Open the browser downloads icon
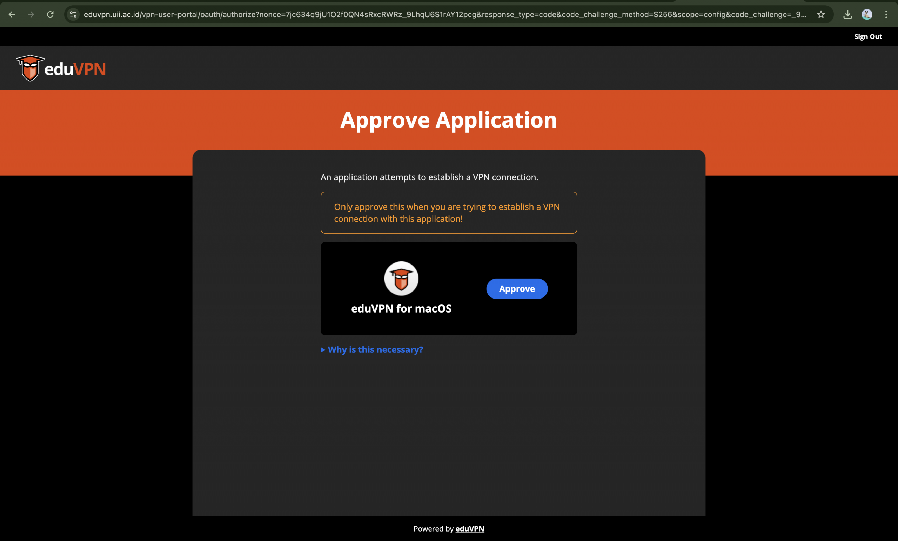This screenshot has height=541, width=898. tap(847, 15)
